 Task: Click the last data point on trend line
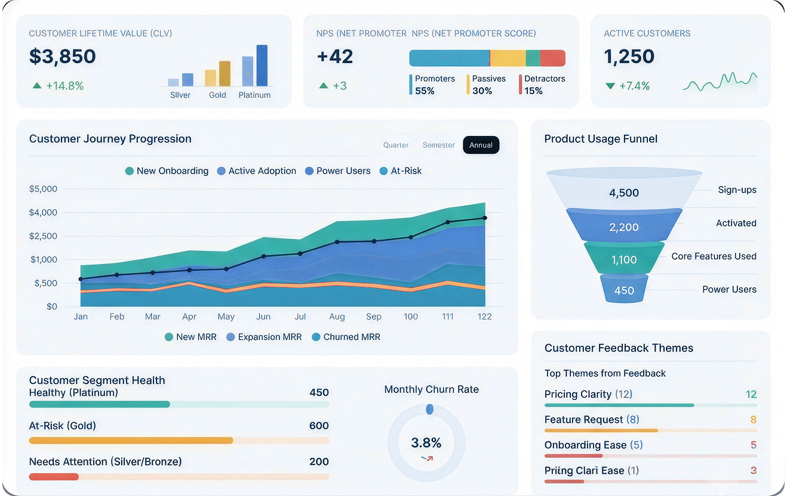[x=485, y=218]
